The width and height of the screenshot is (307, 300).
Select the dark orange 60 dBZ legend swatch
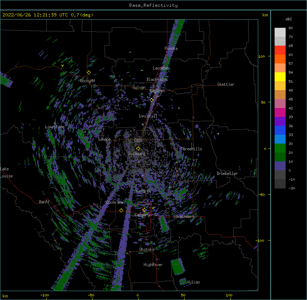[280, 59]
